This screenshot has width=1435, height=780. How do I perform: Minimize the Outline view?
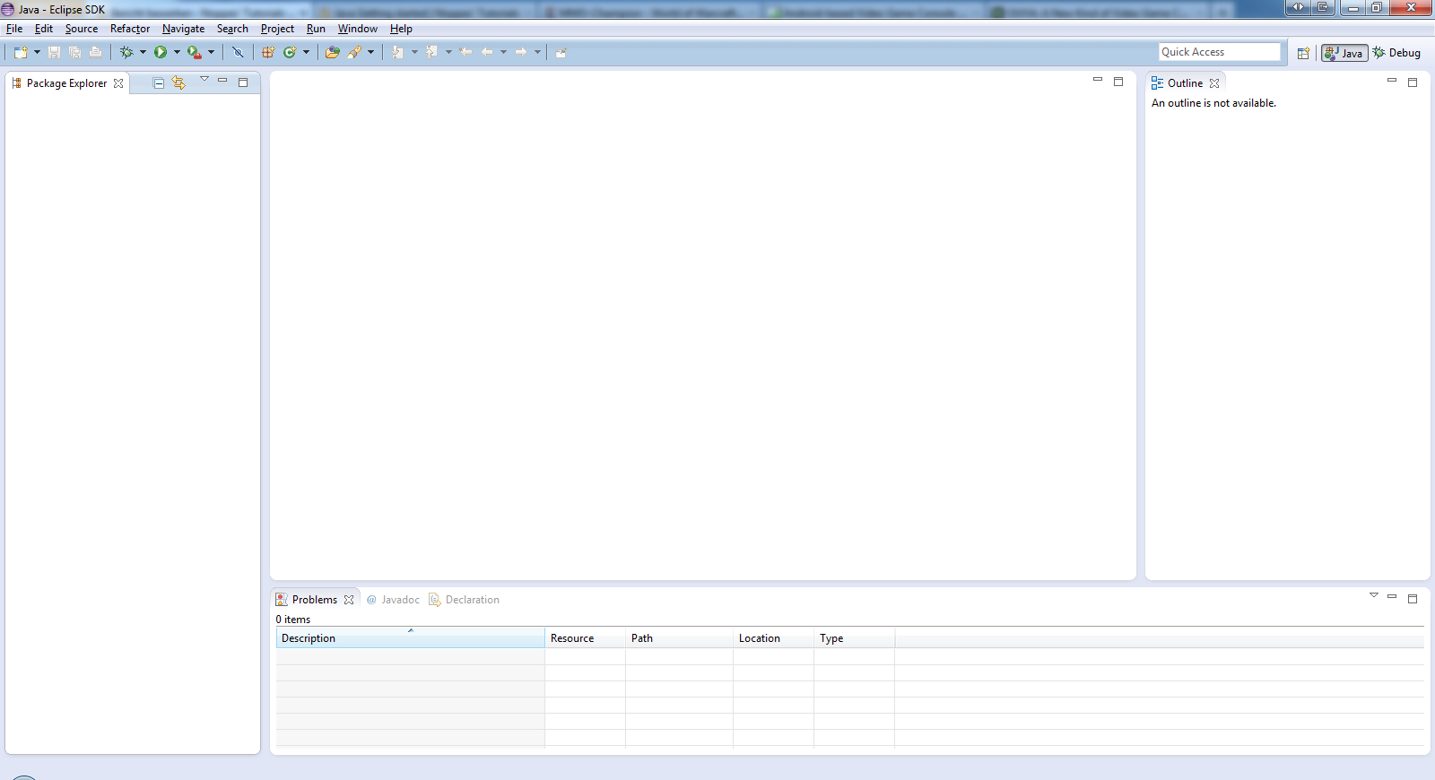pos(1392,81)
